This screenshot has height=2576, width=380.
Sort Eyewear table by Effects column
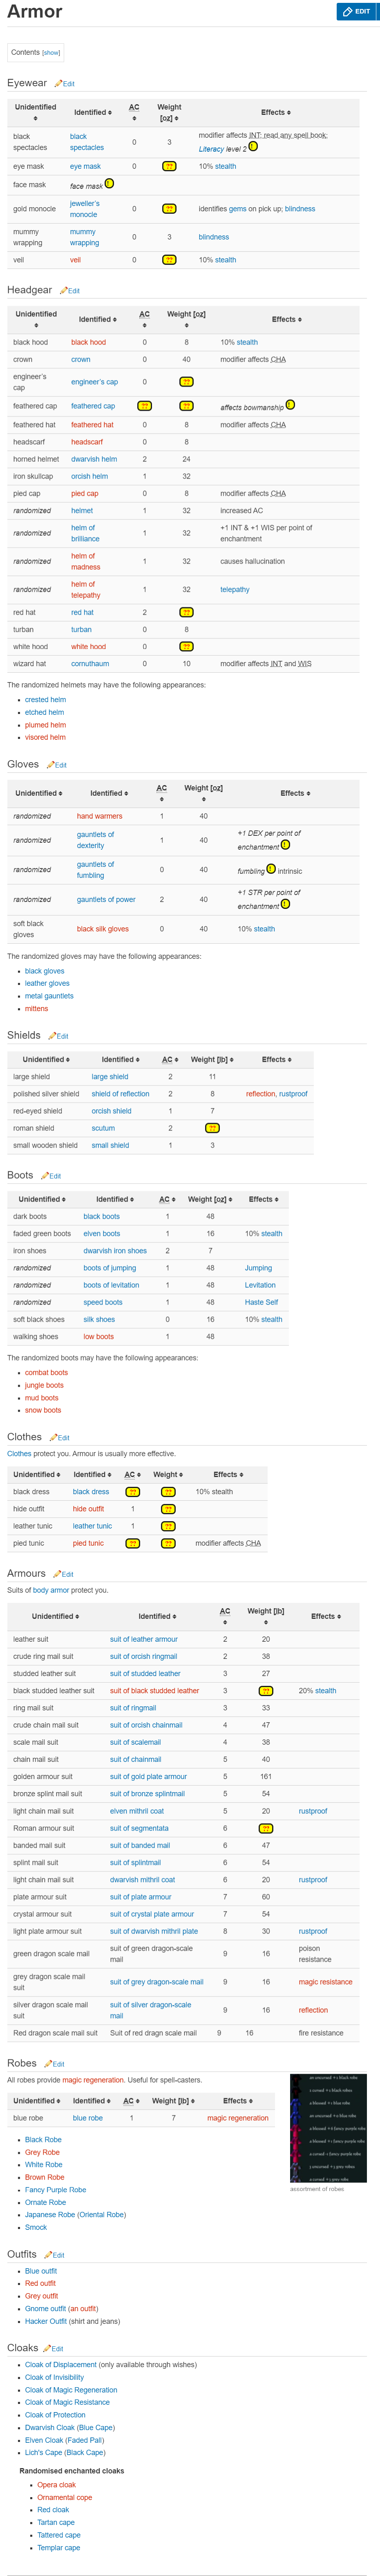[276, 113]
